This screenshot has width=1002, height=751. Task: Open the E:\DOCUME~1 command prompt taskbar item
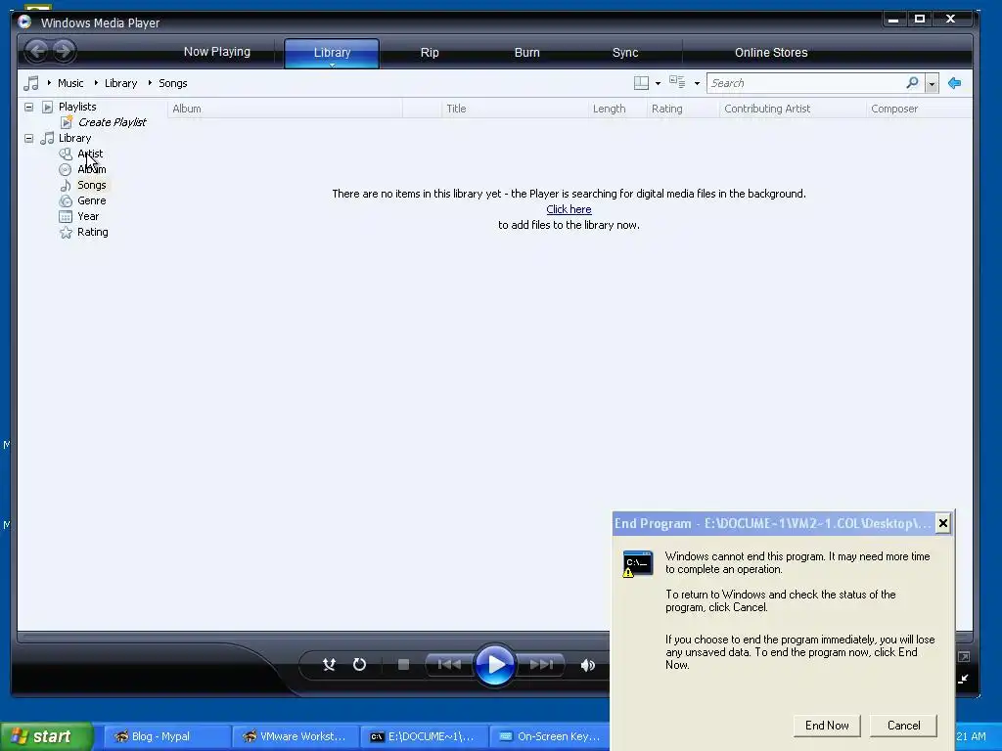click(423, 736)
